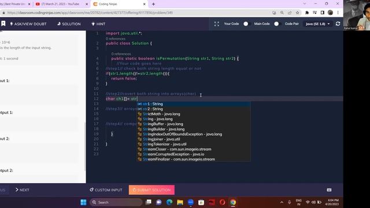Open the Solution tab

[x=69, y=24]
